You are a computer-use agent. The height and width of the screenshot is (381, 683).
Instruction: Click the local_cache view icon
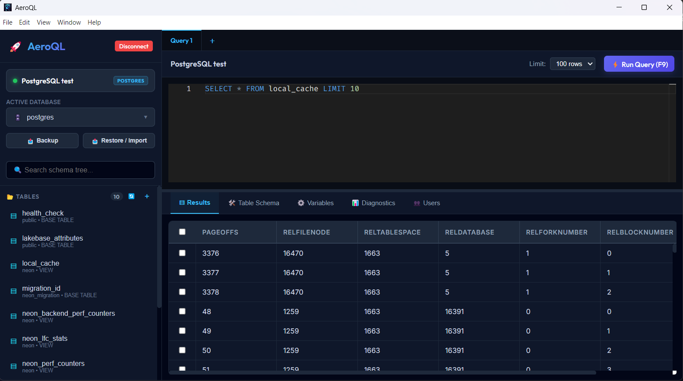pyautogui.click(x=13, y=266)
